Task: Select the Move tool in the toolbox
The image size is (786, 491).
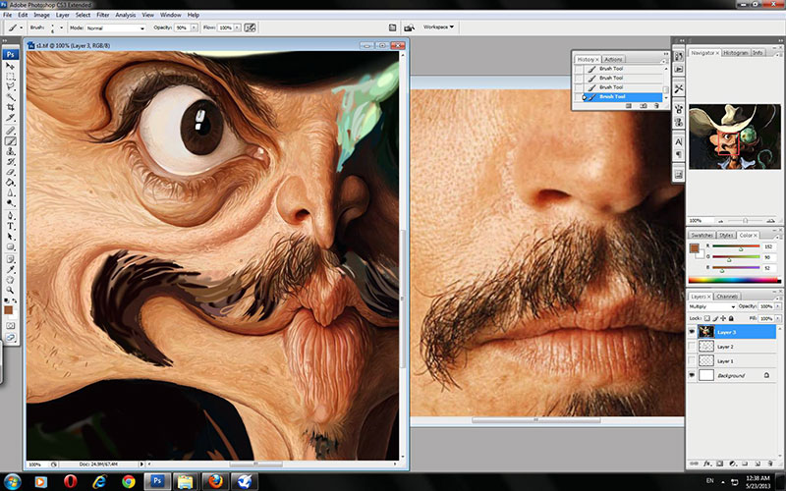Action: 11,66
